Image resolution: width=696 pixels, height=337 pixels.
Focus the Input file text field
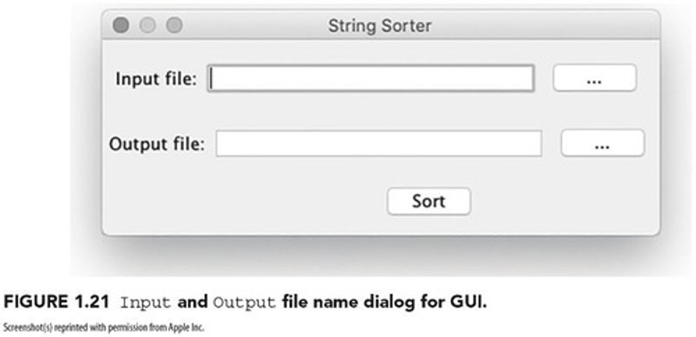point(371,79)
